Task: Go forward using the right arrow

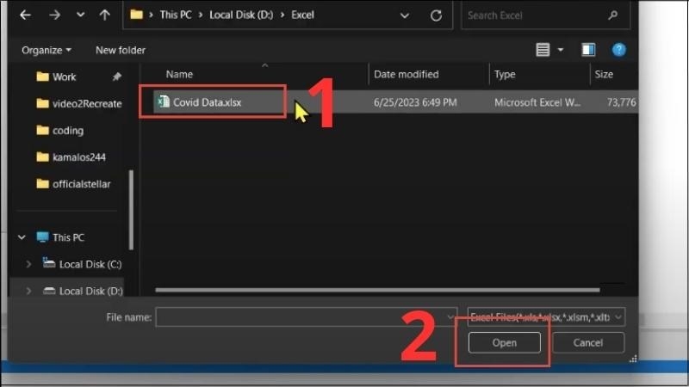Action: coord(54,15)
